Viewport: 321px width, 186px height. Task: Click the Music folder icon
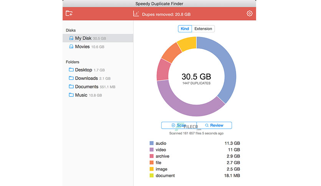click(x=71, y=95)
